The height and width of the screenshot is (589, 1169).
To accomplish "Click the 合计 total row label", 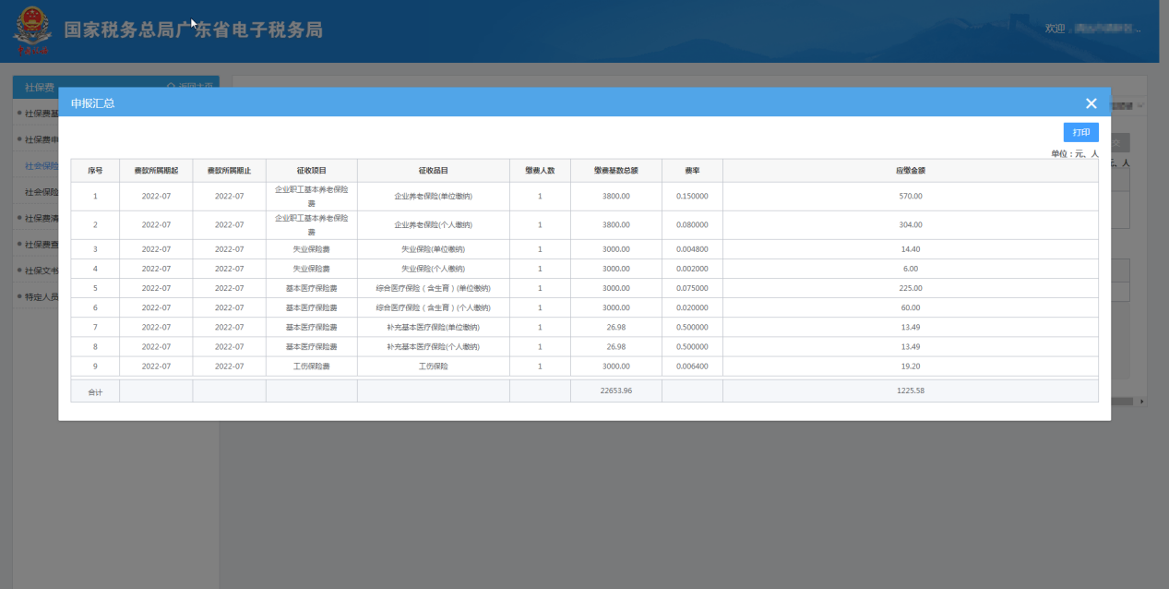I will [x=95, y=392].
